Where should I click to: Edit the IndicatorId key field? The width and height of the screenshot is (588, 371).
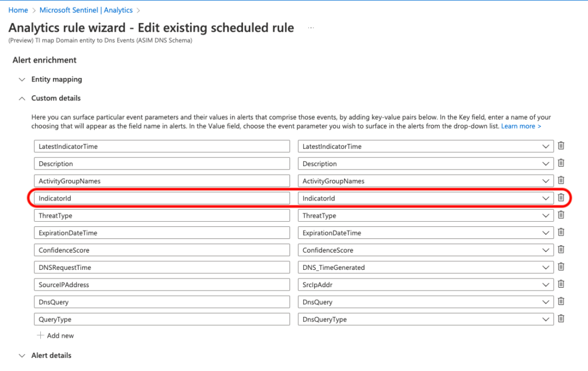click(x=161, y=198)
